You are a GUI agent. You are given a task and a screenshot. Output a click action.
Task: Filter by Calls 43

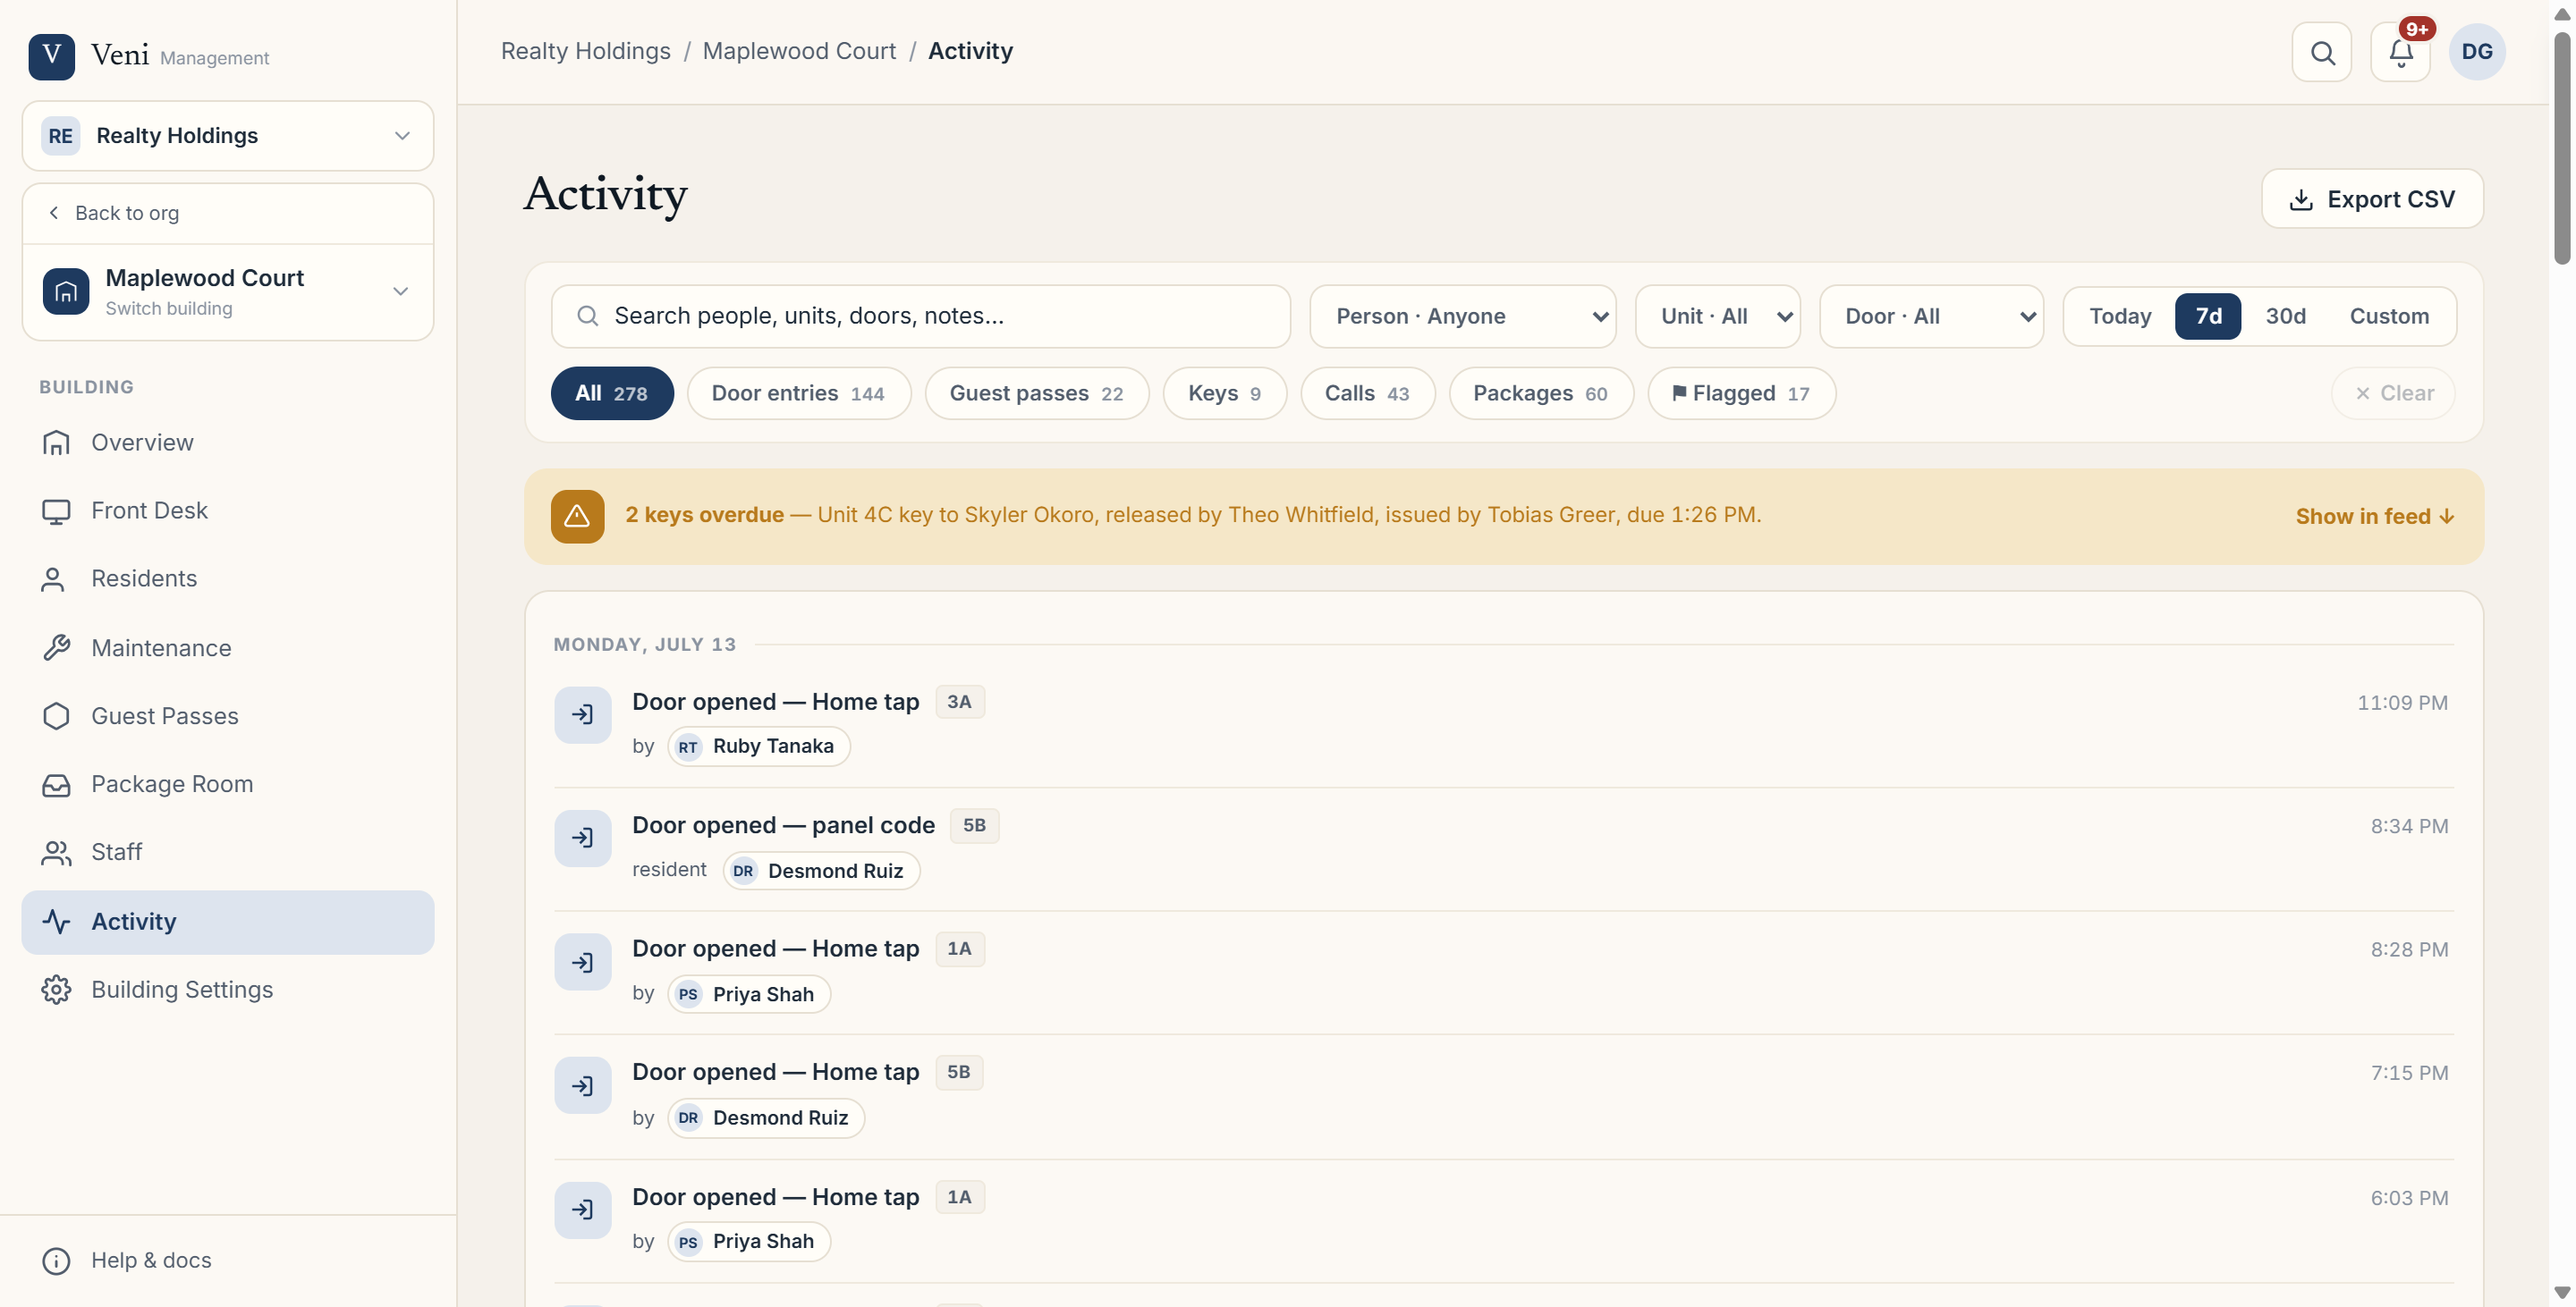(x=1367, y=392)
